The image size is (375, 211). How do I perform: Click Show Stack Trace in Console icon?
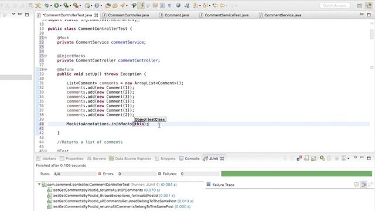tap(356, 185)
